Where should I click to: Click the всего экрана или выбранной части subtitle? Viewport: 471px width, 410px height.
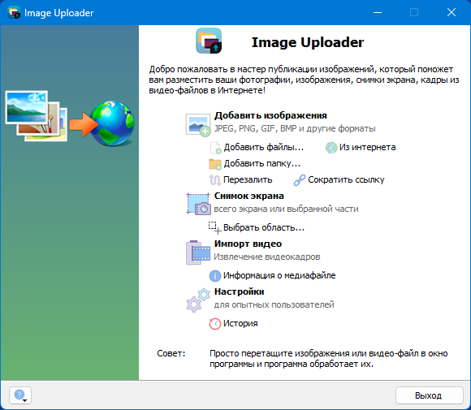tap(287, 209)
